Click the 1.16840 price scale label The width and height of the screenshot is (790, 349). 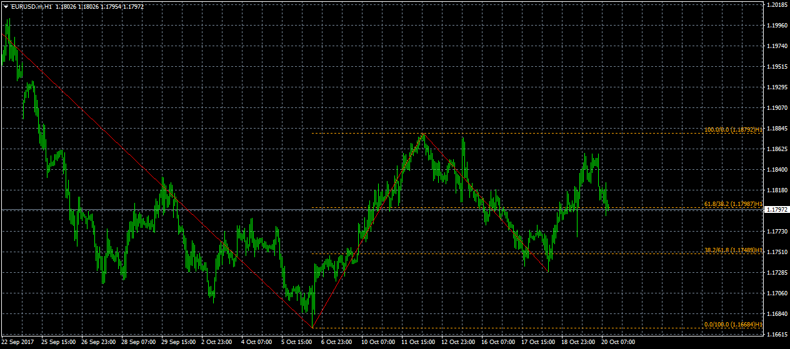(x=777, y=314)
